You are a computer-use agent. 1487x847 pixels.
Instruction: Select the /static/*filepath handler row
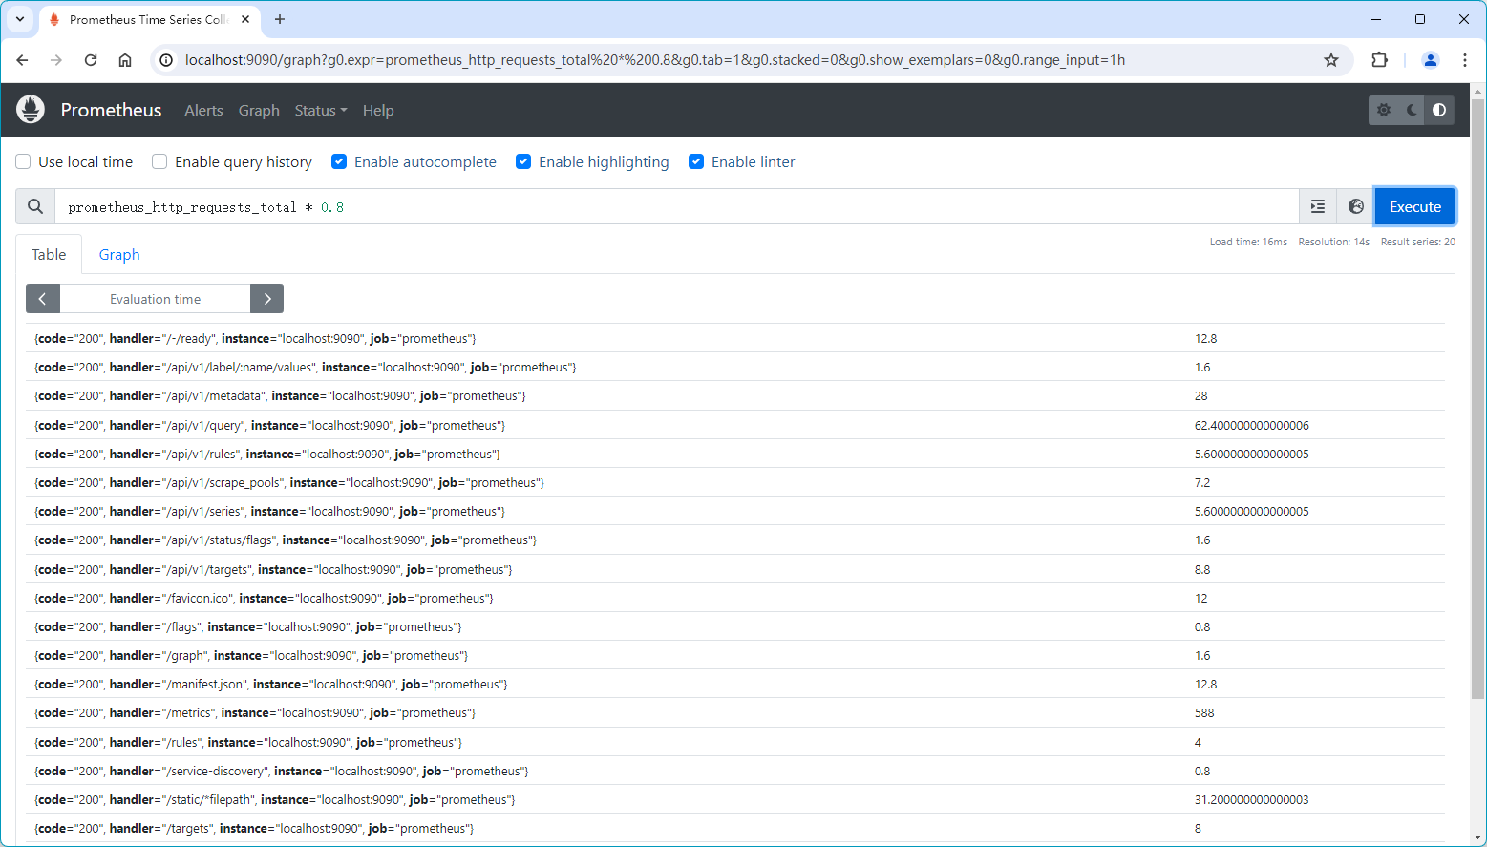(x=734, y=799)
